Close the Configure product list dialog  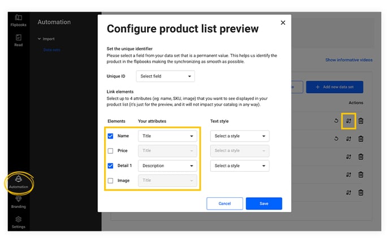(x=283, y=23)
